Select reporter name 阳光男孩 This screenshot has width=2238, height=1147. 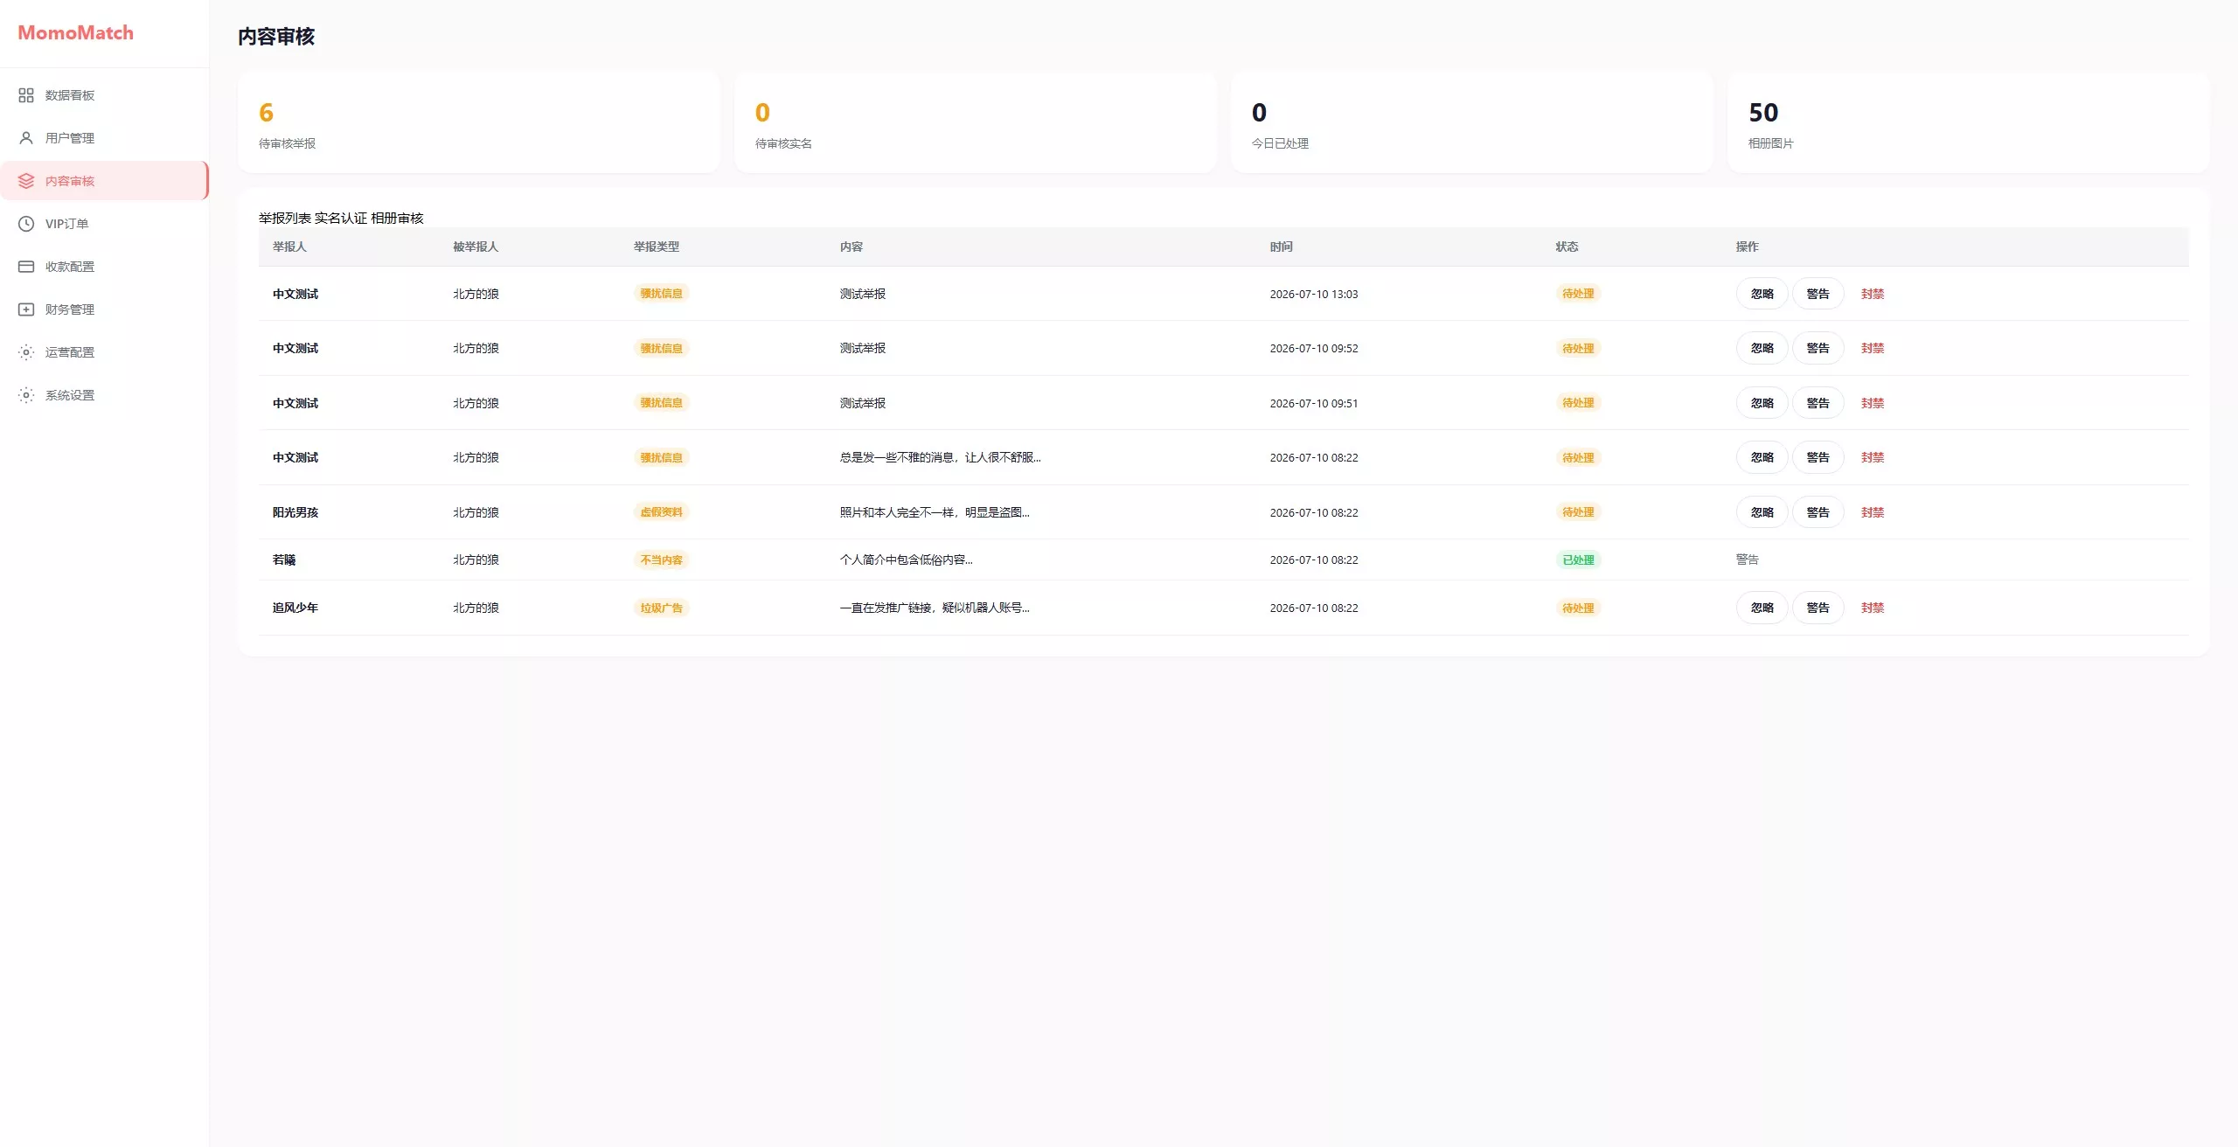(x=295, y=512)
